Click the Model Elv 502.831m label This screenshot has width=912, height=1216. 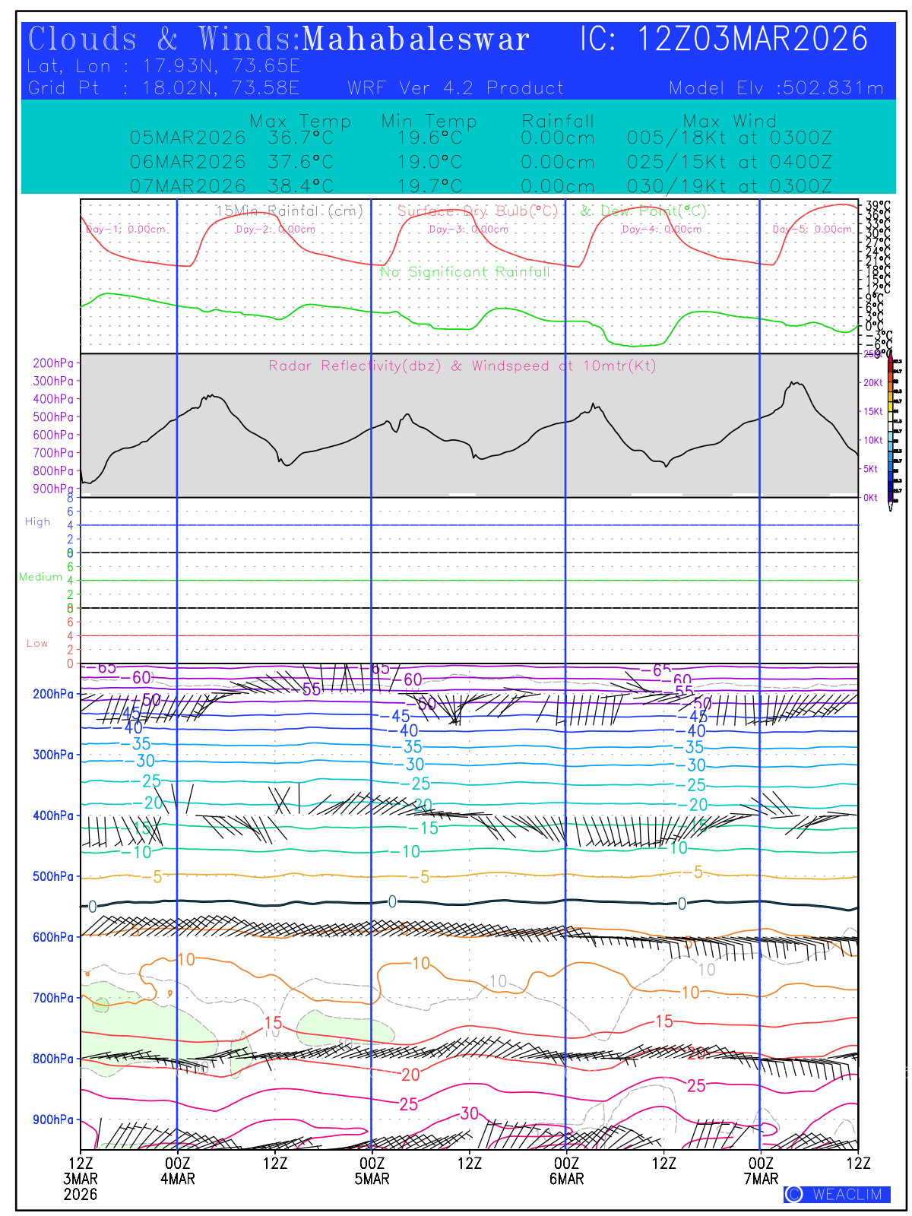[776, 88]
